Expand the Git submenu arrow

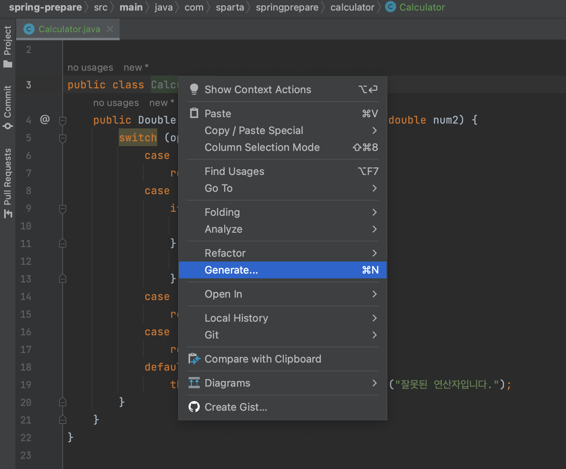point(374,335)
